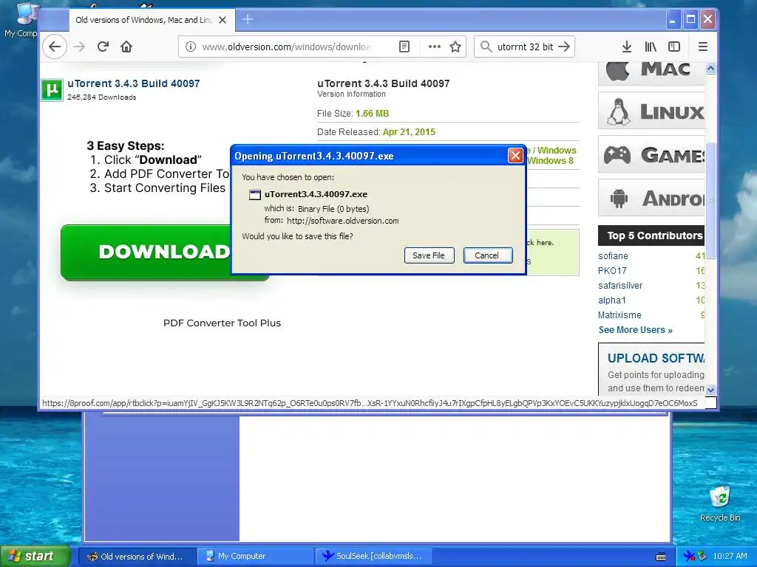Open contributor alpha1 profile
The height and width of the screenshot is (567, 757).
611,300
